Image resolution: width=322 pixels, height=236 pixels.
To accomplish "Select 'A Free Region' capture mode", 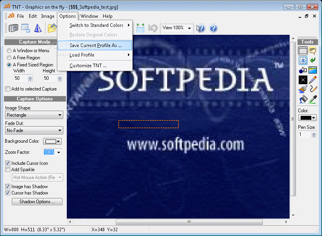I will pyautogui.click(x=9, y=58).
